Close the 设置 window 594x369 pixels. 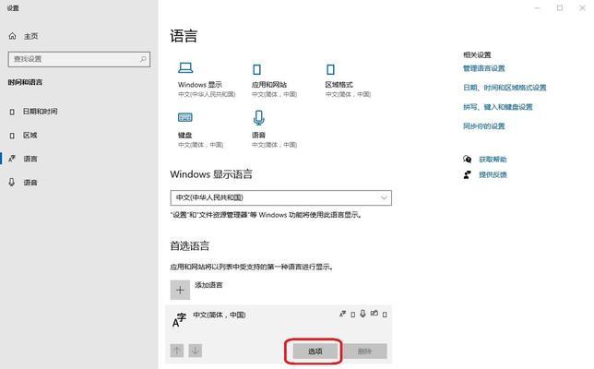(582, 8)
